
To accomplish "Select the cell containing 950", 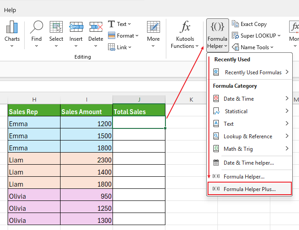I will coord(87,195).
